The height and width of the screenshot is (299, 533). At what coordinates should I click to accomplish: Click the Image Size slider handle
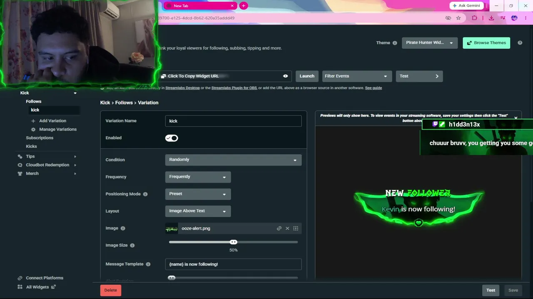(234, 242)
